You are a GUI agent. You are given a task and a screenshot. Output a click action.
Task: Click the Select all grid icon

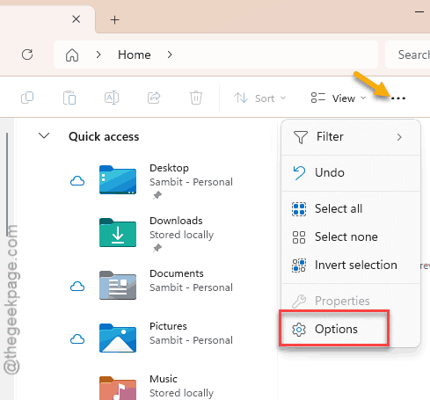pos(299,209)
